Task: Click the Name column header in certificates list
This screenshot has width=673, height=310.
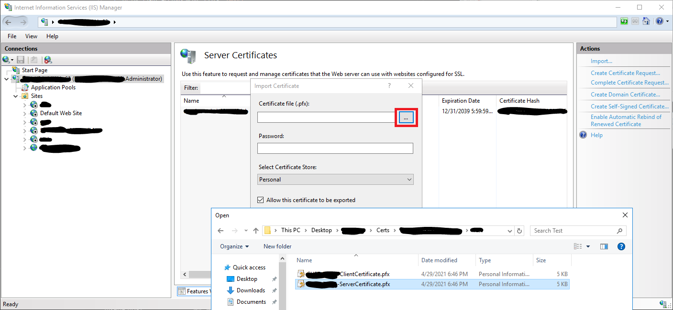Action: click(x=191, y=101)
